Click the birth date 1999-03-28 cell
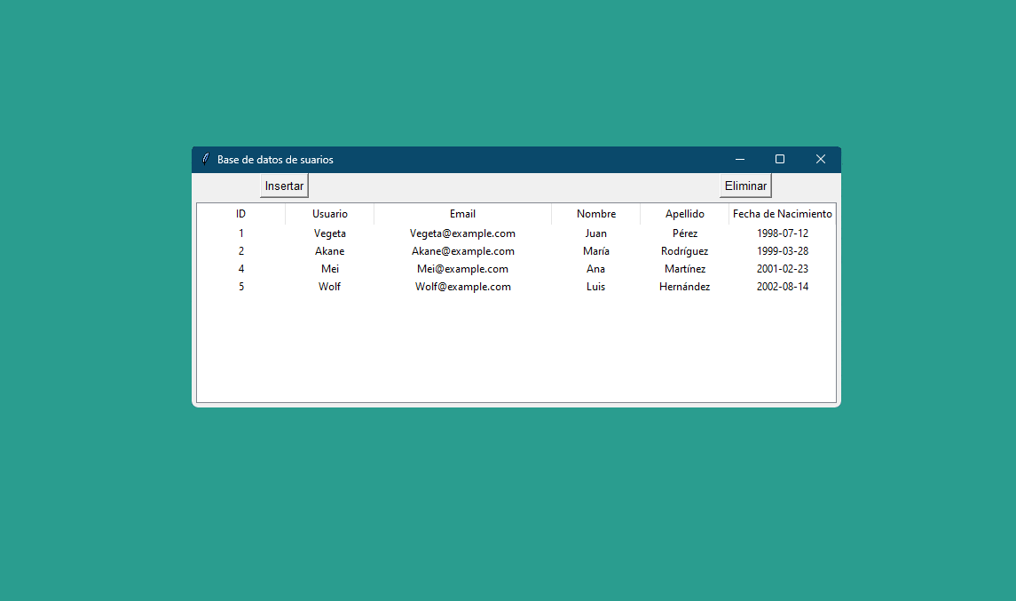Screen dimensions: 1016x601 (782, 251)
